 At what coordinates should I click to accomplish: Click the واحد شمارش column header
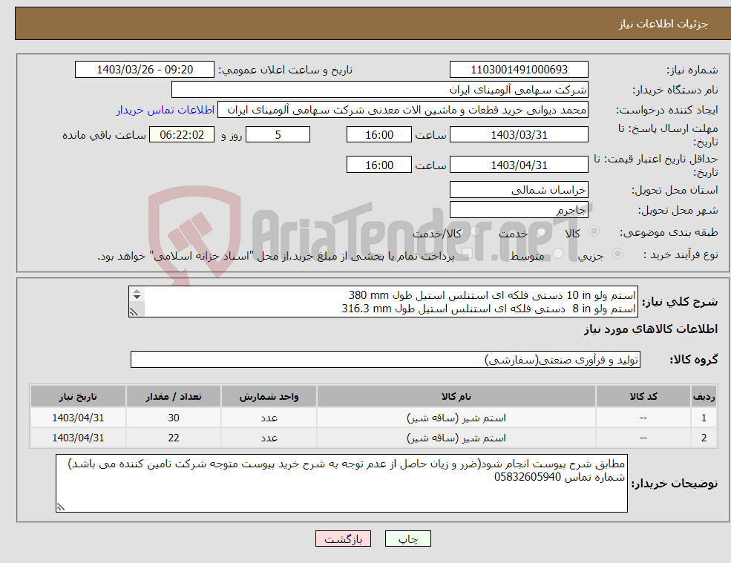[x=269, y=397]
